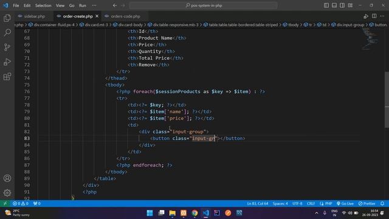
Task: Show errors and warnings count
Action: click(21, 203)
